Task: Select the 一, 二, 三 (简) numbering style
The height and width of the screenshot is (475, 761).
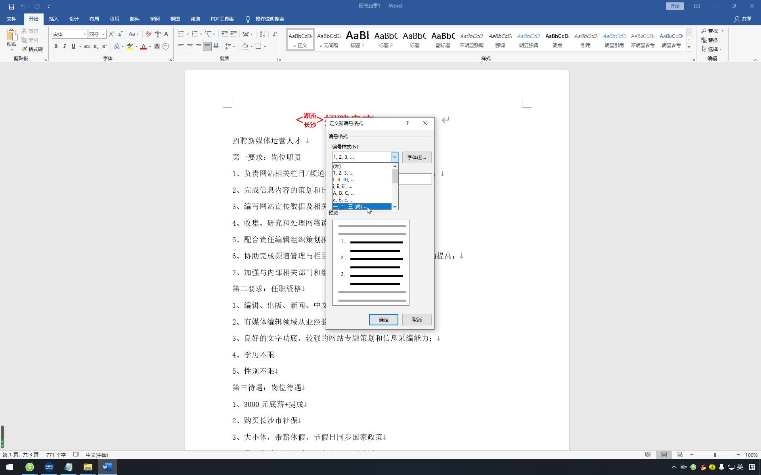Action: click(361, 207)
